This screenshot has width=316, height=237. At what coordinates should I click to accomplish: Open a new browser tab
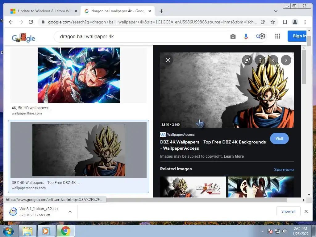point(161,11)
